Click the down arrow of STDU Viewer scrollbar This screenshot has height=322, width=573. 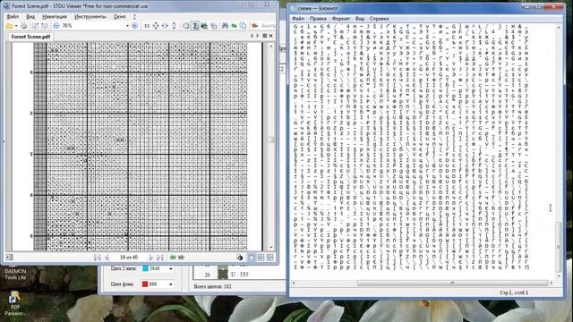[x=270, y=248]
